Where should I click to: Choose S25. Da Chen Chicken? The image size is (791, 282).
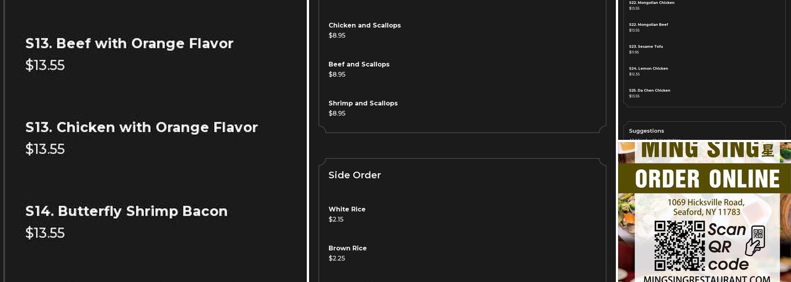click(x=650, y=91)
